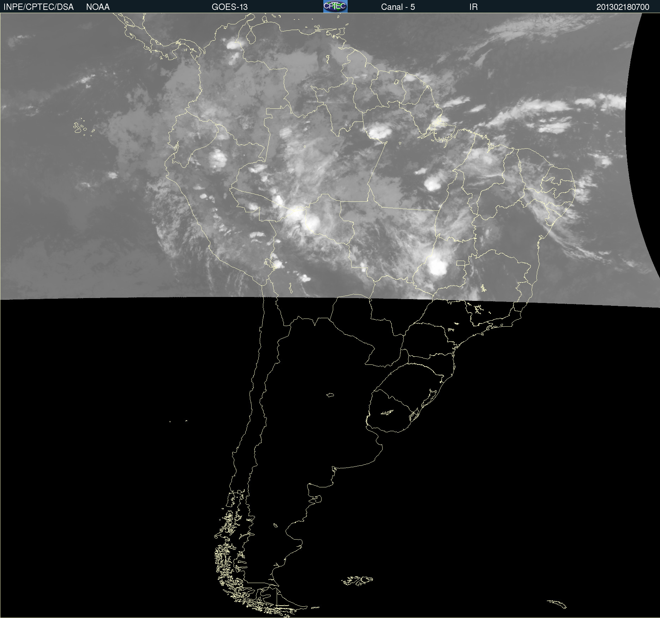Click the GOES-13 satellite name text
Image resolution: width=660 pixels, height=618 pixels.
230,7
